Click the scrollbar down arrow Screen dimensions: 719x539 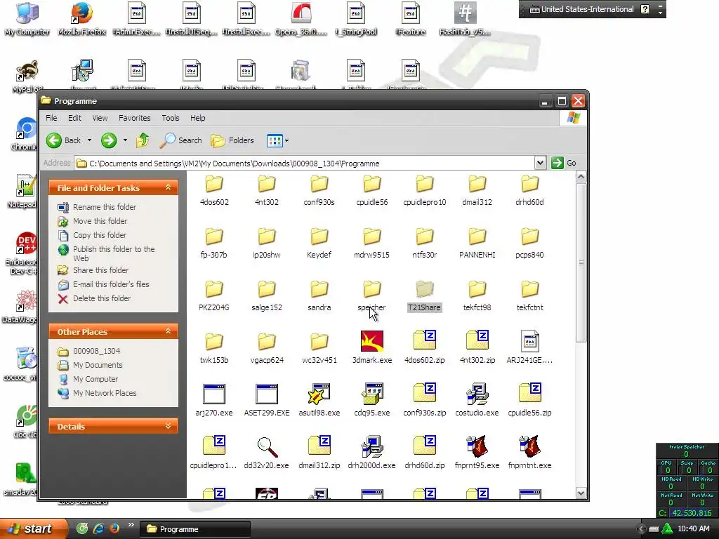(581, 493)
